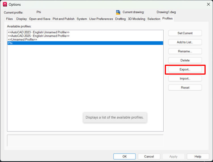Viewport: 213px width, 162px height.
Task: Export the selected profile
Action: (185, 70)
